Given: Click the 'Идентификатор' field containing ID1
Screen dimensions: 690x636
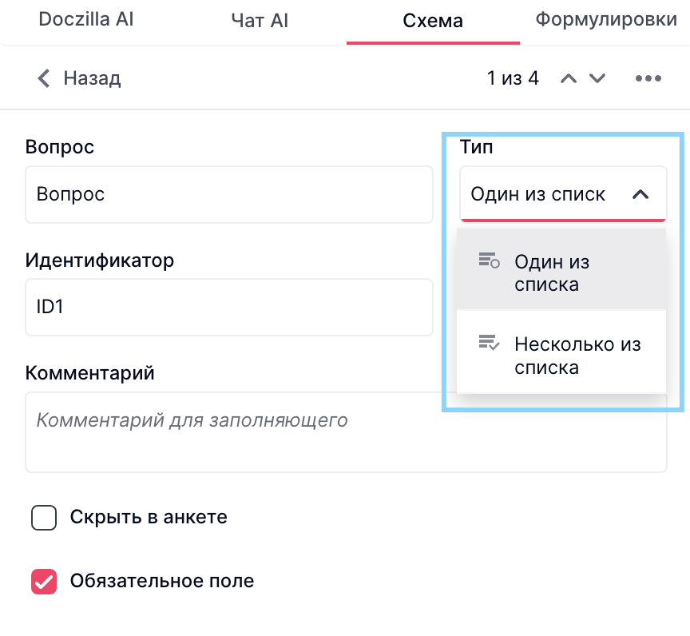Looking at the screenshot, I should point(228,307).
